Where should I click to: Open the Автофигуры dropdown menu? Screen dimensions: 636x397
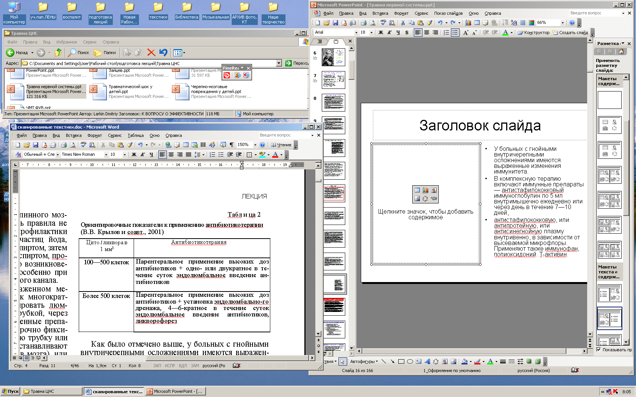[x=363, y=361]
